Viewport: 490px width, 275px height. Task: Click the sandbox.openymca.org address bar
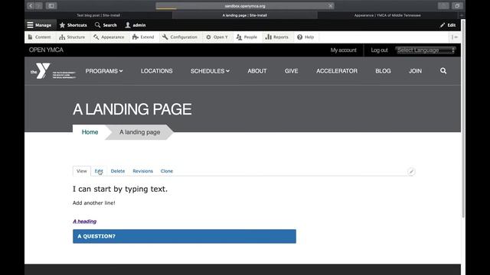tap(245, 6)
